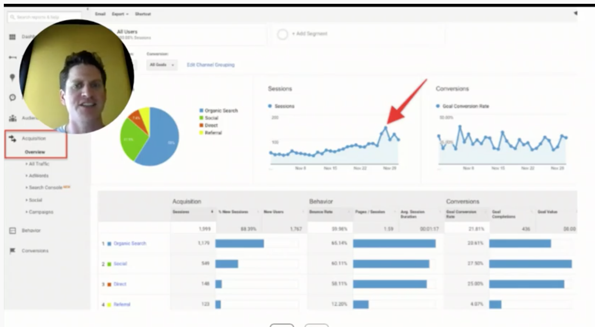Click the Organic Search sessions value 1,179
This screenshot has height=327, width=595.
204,243
